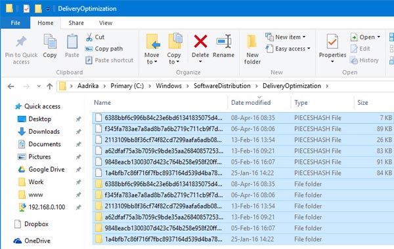Switch to the Share ribbon tab

(76, 23)
